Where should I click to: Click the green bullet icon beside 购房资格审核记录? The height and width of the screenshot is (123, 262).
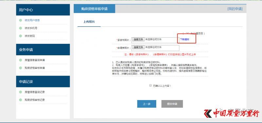(x=21, y=100)
